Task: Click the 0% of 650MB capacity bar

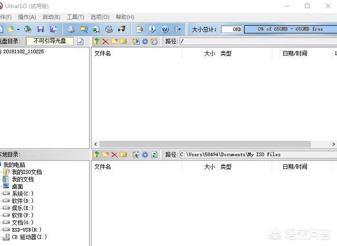Action: (291, 29)
